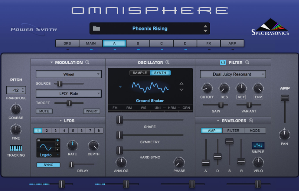Open the Dual Juicy Resonant filter dropdown
299x191 pixels.
233,74
